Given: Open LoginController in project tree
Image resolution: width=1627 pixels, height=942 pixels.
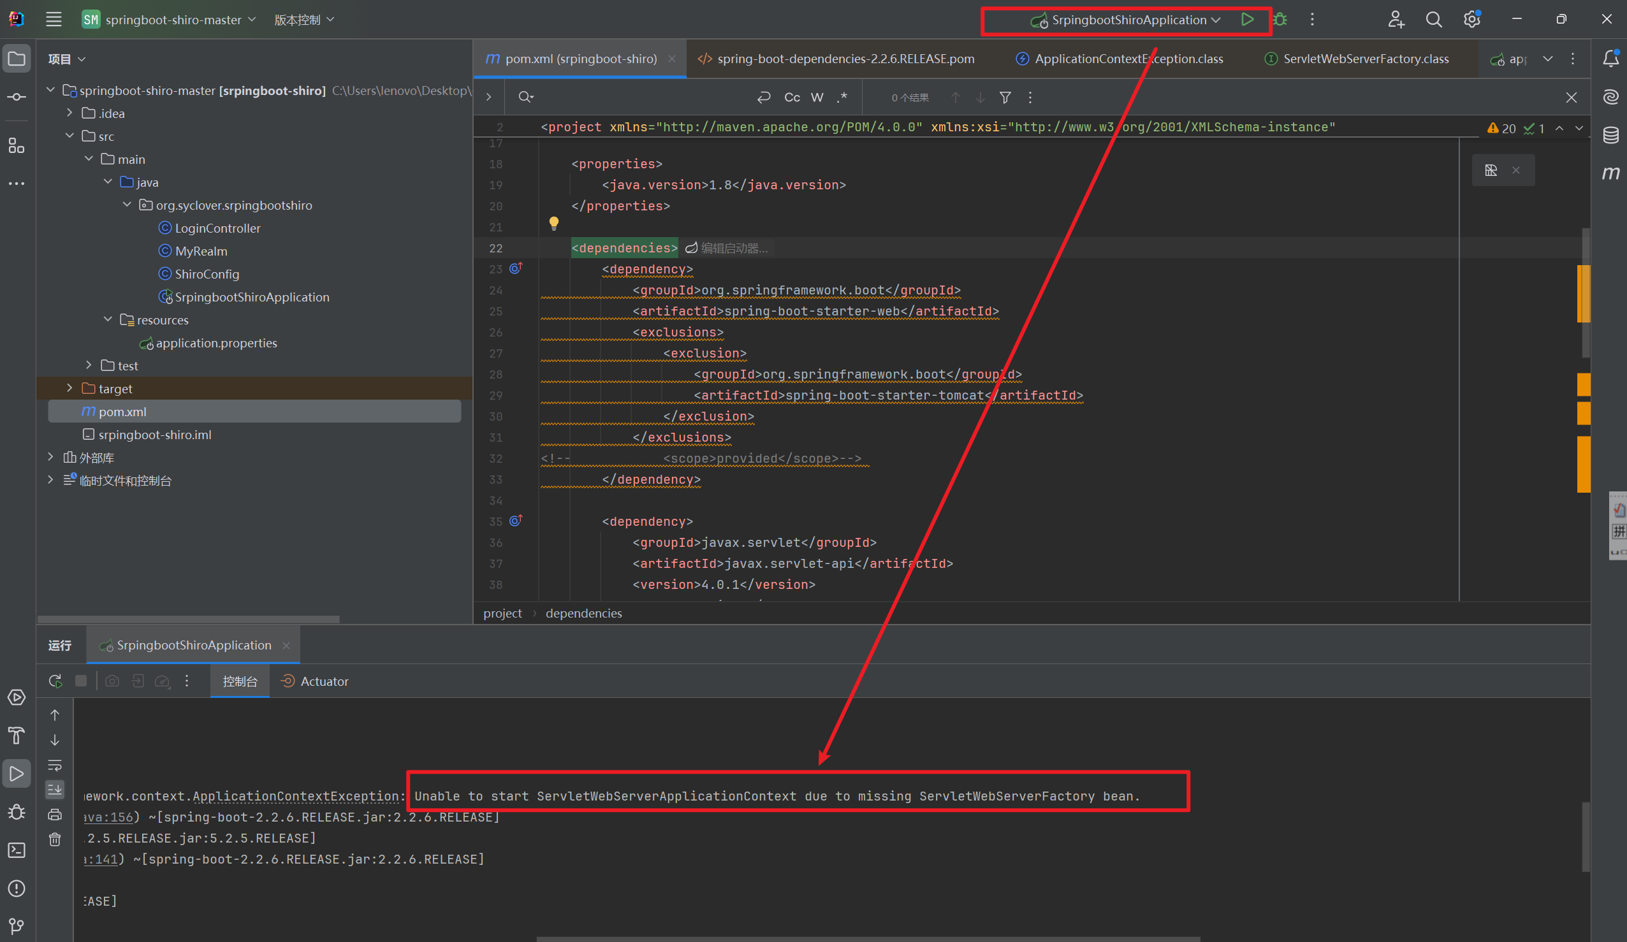Looking at the screenshot, I should (x=217, y=228).
